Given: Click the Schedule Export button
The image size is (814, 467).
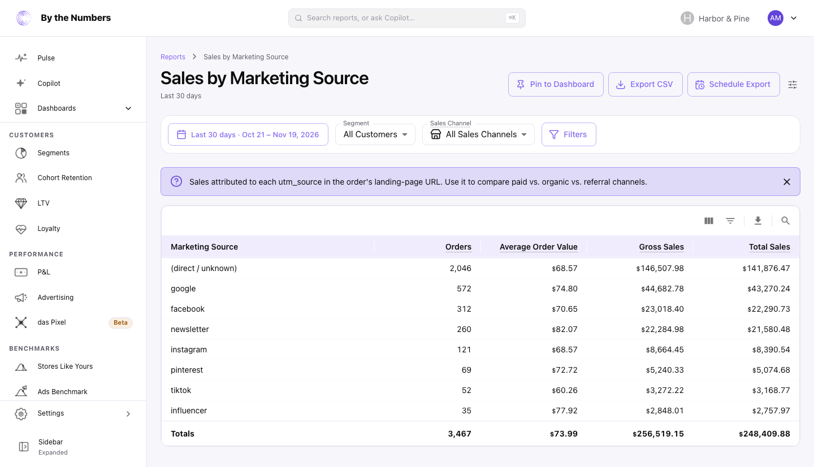Looking at the screenshot, I should pos(734,84).
